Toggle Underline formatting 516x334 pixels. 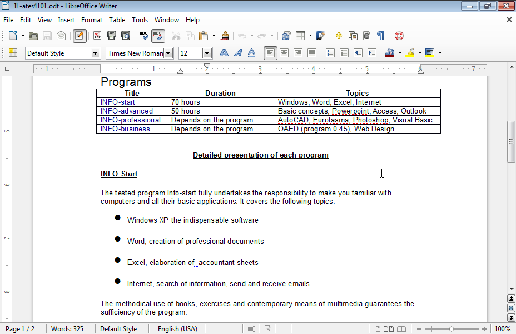(251, 53)
